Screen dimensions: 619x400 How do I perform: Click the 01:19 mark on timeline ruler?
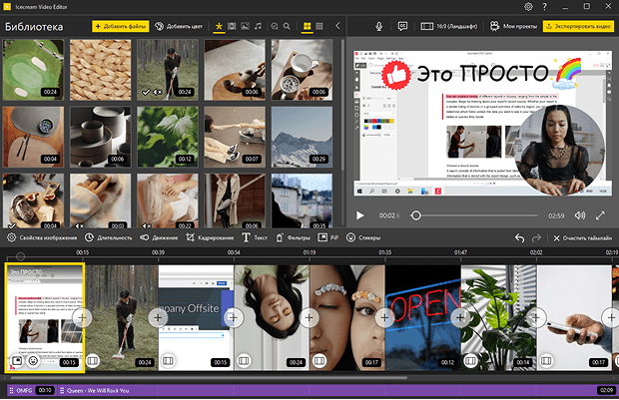pyautogui.click(x=309, y=252)
